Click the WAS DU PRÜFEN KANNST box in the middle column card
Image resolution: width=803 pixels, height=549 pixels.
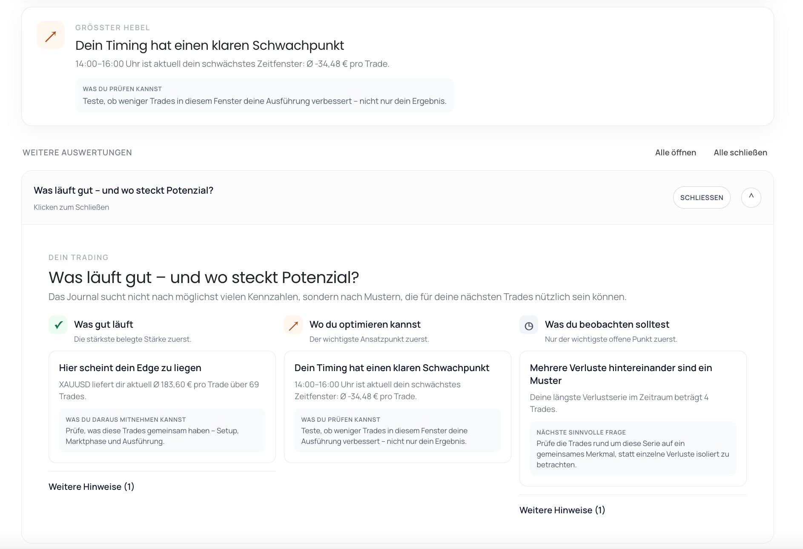tap(398, 430)
